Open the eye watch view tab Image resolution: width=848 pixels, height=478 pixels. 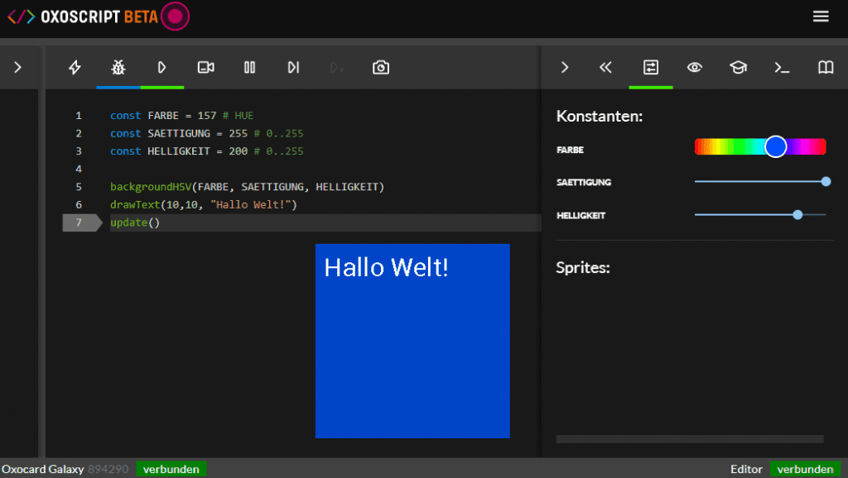click(695, 68)
